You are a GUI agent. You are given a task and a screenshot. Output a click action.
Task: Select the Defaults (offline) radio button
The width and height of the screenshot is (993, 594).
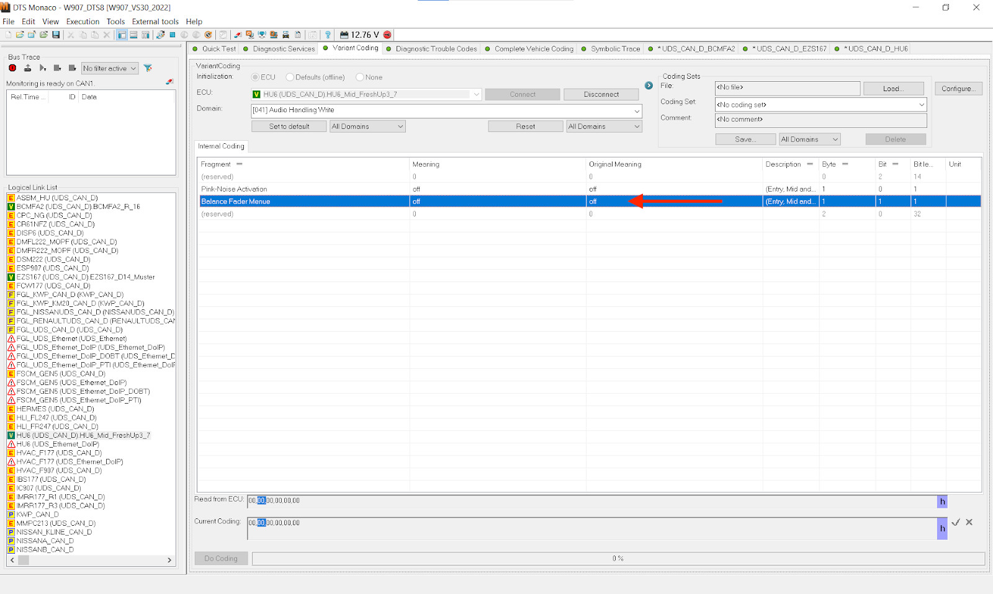point(290,78)
